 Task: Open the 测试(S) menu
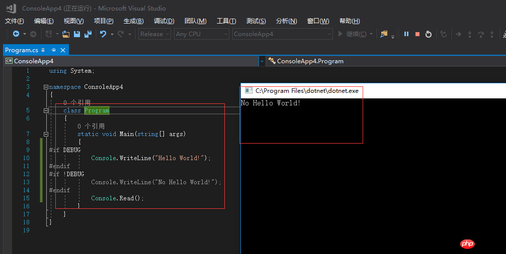coord(256,21)
